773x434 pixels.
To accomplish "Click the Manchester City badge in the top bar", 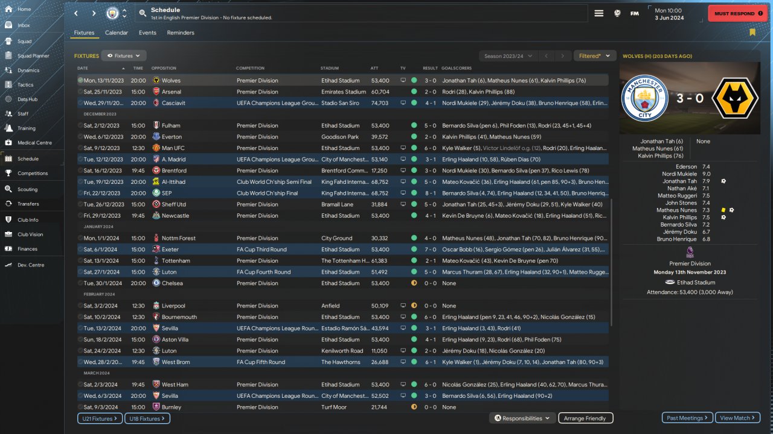I will point(112,13).
